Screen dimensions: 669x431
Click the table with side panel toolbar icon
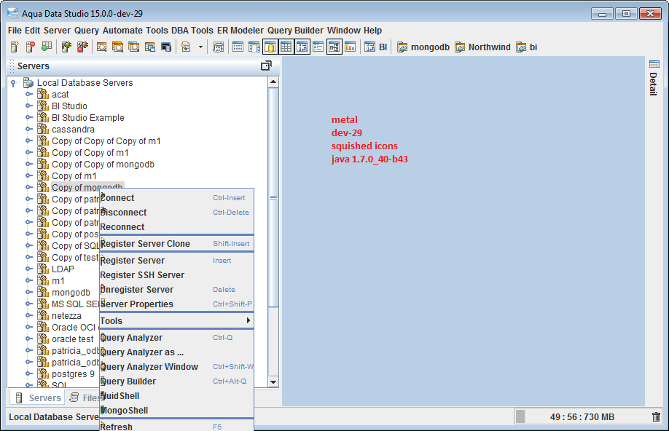[254, 47]
